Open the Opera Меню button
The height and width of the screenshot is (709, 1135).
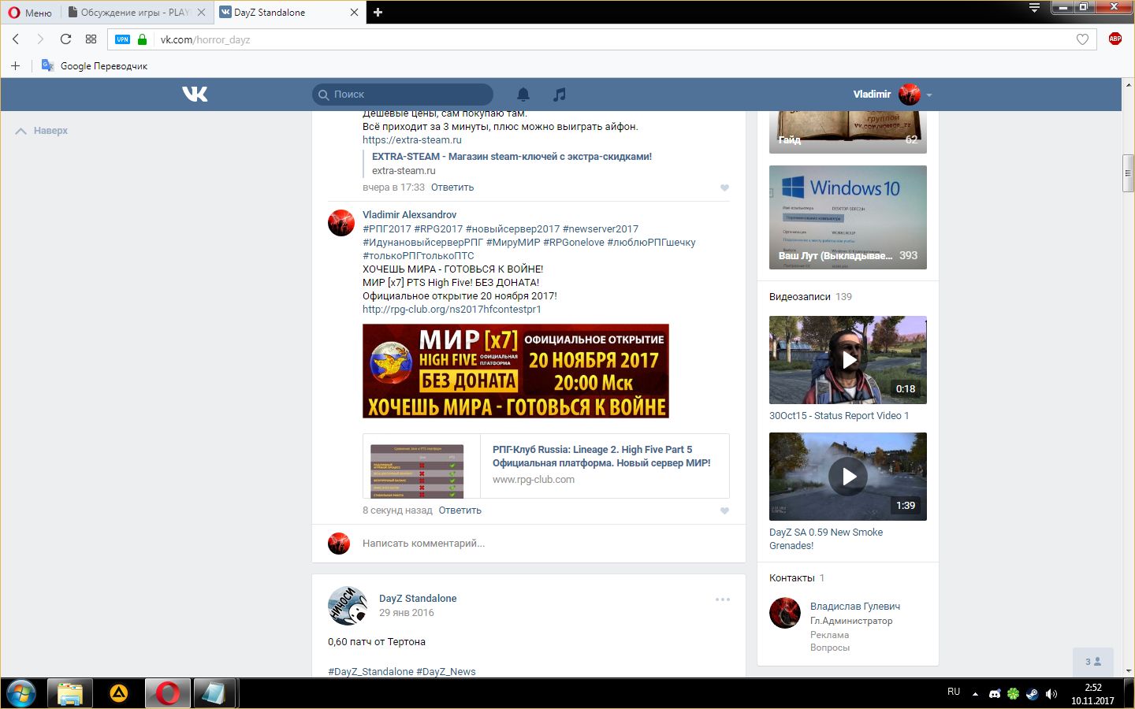tap(30, 12)
